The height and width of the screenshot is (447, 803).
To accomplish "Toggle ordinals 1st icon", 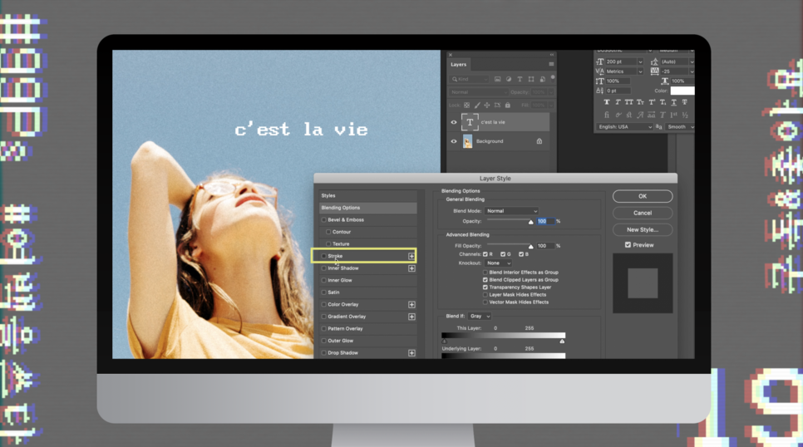I will coord(673,115).
